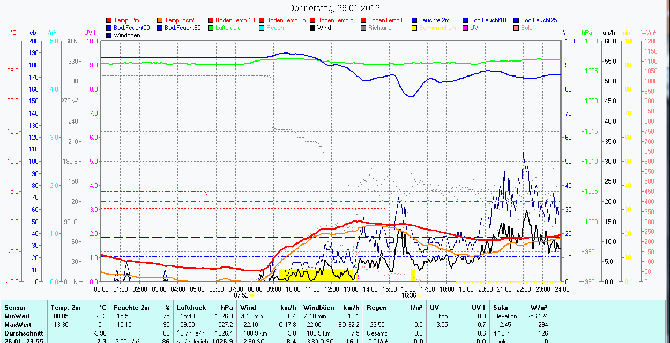Click the Luftdruck column header in table
Viewport: 670px width, 343px height.
pos(192,308)
